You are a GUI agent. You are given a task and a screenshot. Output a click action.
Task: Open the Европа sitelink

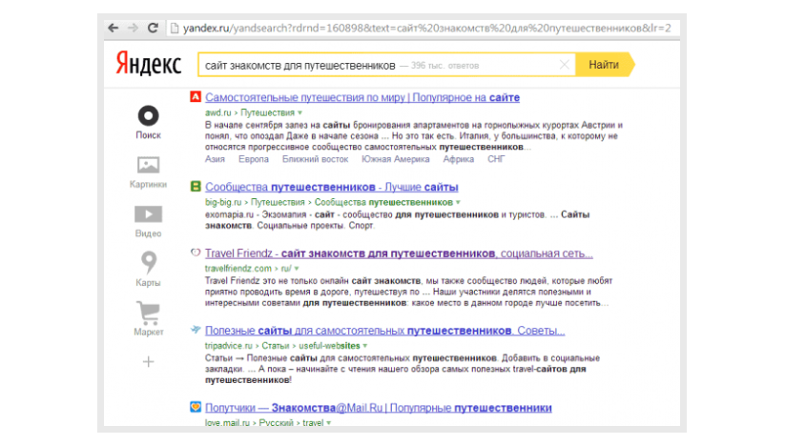click(x=254, y=159)
